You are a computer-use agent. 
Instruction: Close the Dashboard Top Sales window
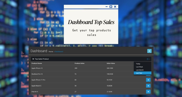click(115, 7)
